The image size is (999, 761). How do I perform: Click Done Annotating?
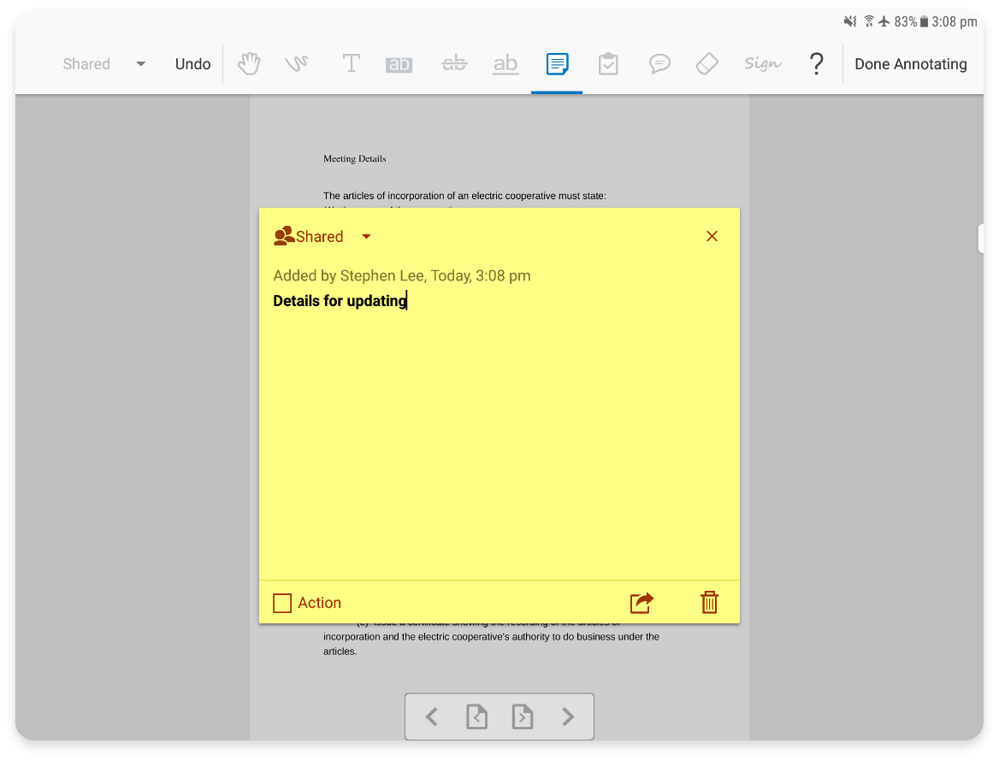tap(910, 64)
